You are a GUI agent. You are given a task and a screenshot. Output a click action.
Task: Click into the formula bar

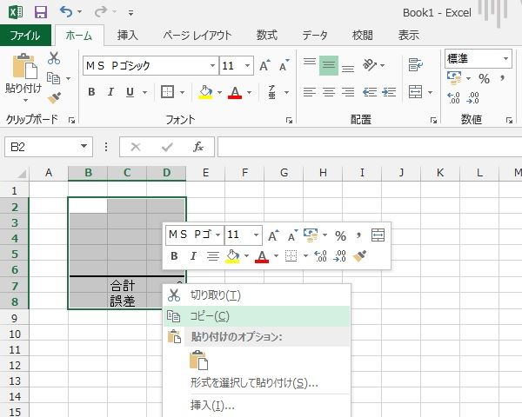point(370,147)
